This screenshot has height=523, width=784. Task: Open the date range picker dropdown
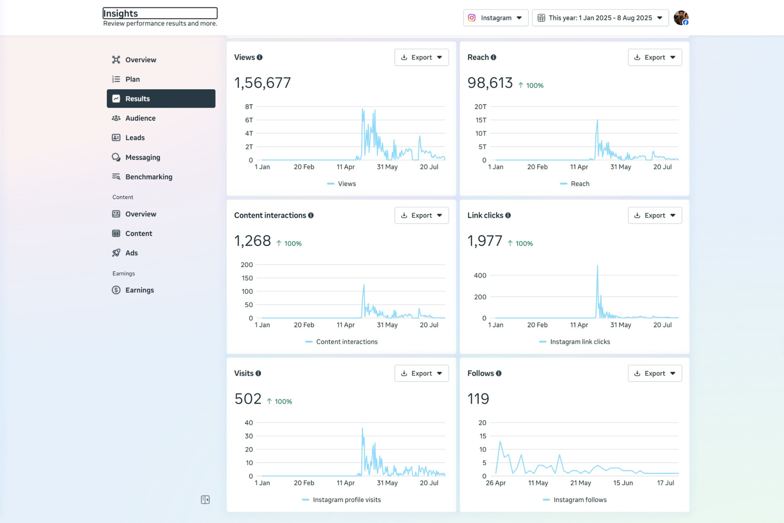tap(600, 18)
